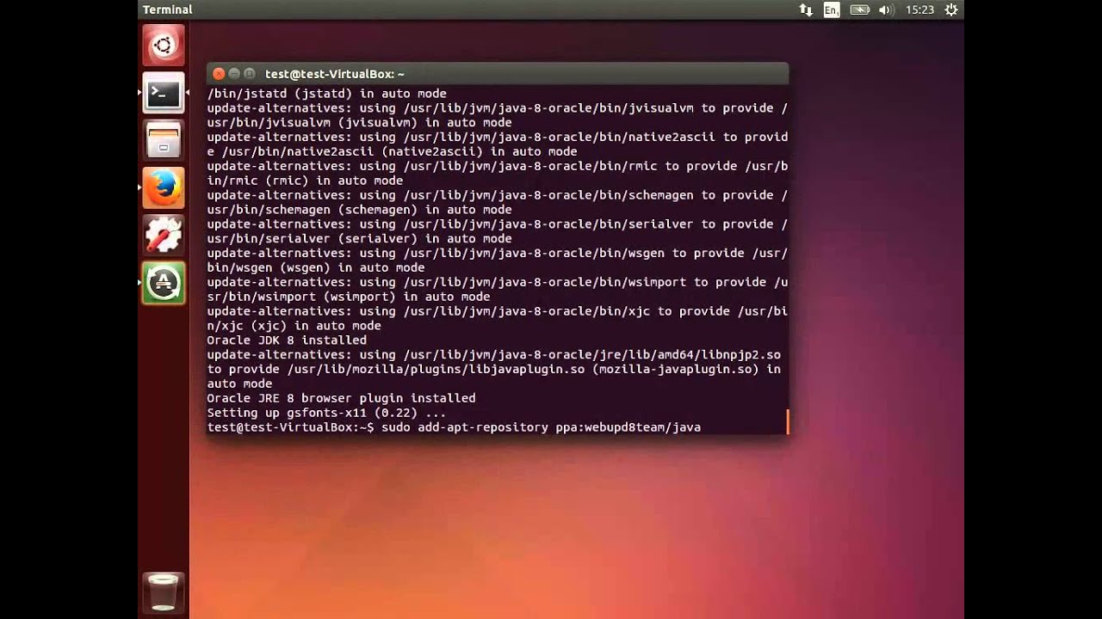Click 'Oracle JRE 8 browser plugin installed' line
Screen dimensions: 1102x619
(x=341, y=398)
